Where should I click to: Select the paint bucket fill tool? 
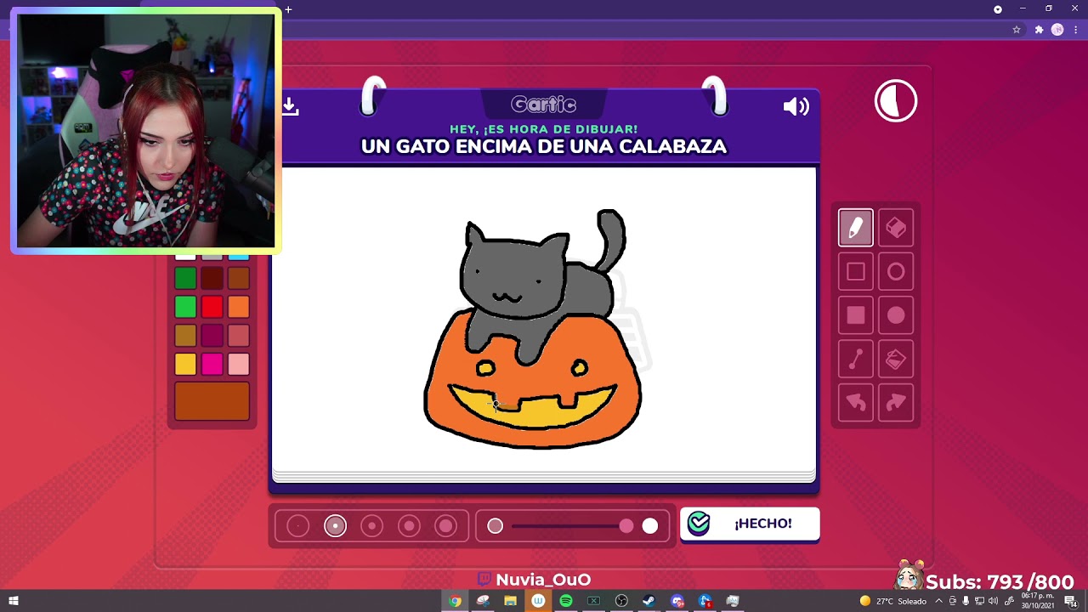pos(896,360)
